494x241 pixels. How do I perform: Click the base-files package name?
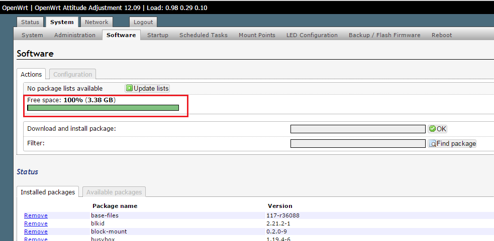coord(105,215)
